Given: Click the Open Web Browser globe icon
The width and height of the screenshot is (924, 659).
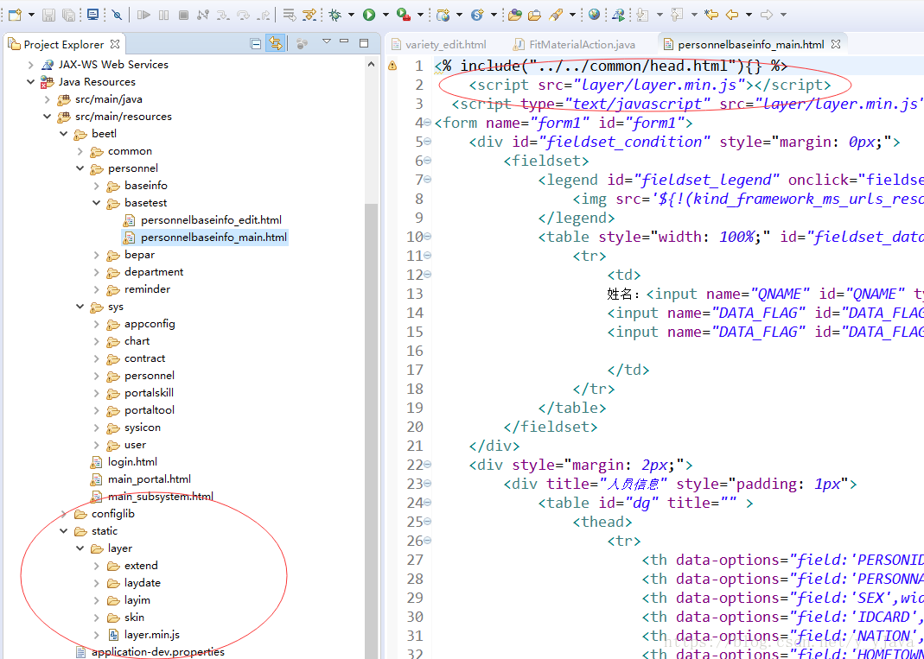Looking at the screenshot, I should click(x=594, y=14).
